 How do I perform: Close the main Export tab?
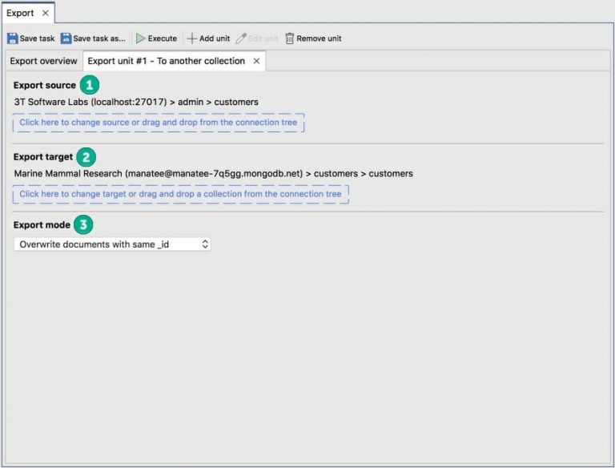click(x=45, y=13)
